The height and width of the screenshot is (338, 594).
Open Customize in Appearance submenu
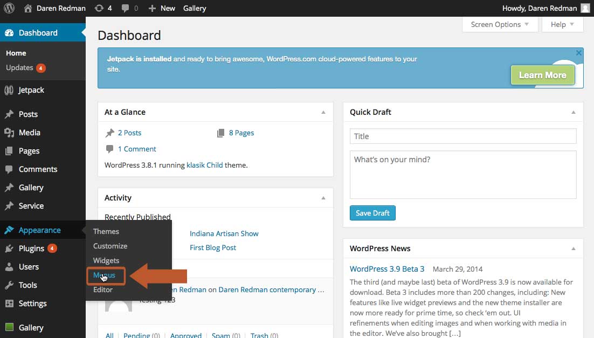tap(110, 246)
